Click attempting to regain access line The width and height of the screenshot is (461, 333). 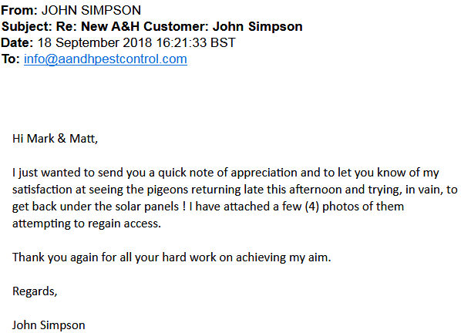(x=87, y=224)
